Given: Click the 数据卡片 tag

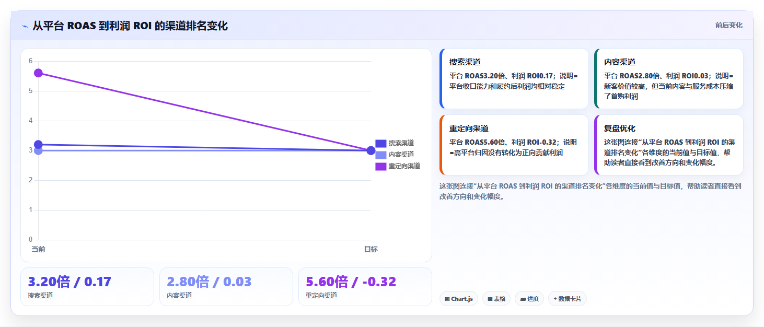Looking at the screenshot, I should coord(567,299).
